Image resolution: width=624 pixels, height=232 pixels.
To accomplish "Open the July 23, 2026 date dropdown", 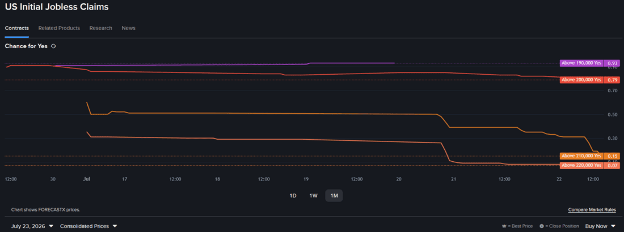I will [32, 226].
